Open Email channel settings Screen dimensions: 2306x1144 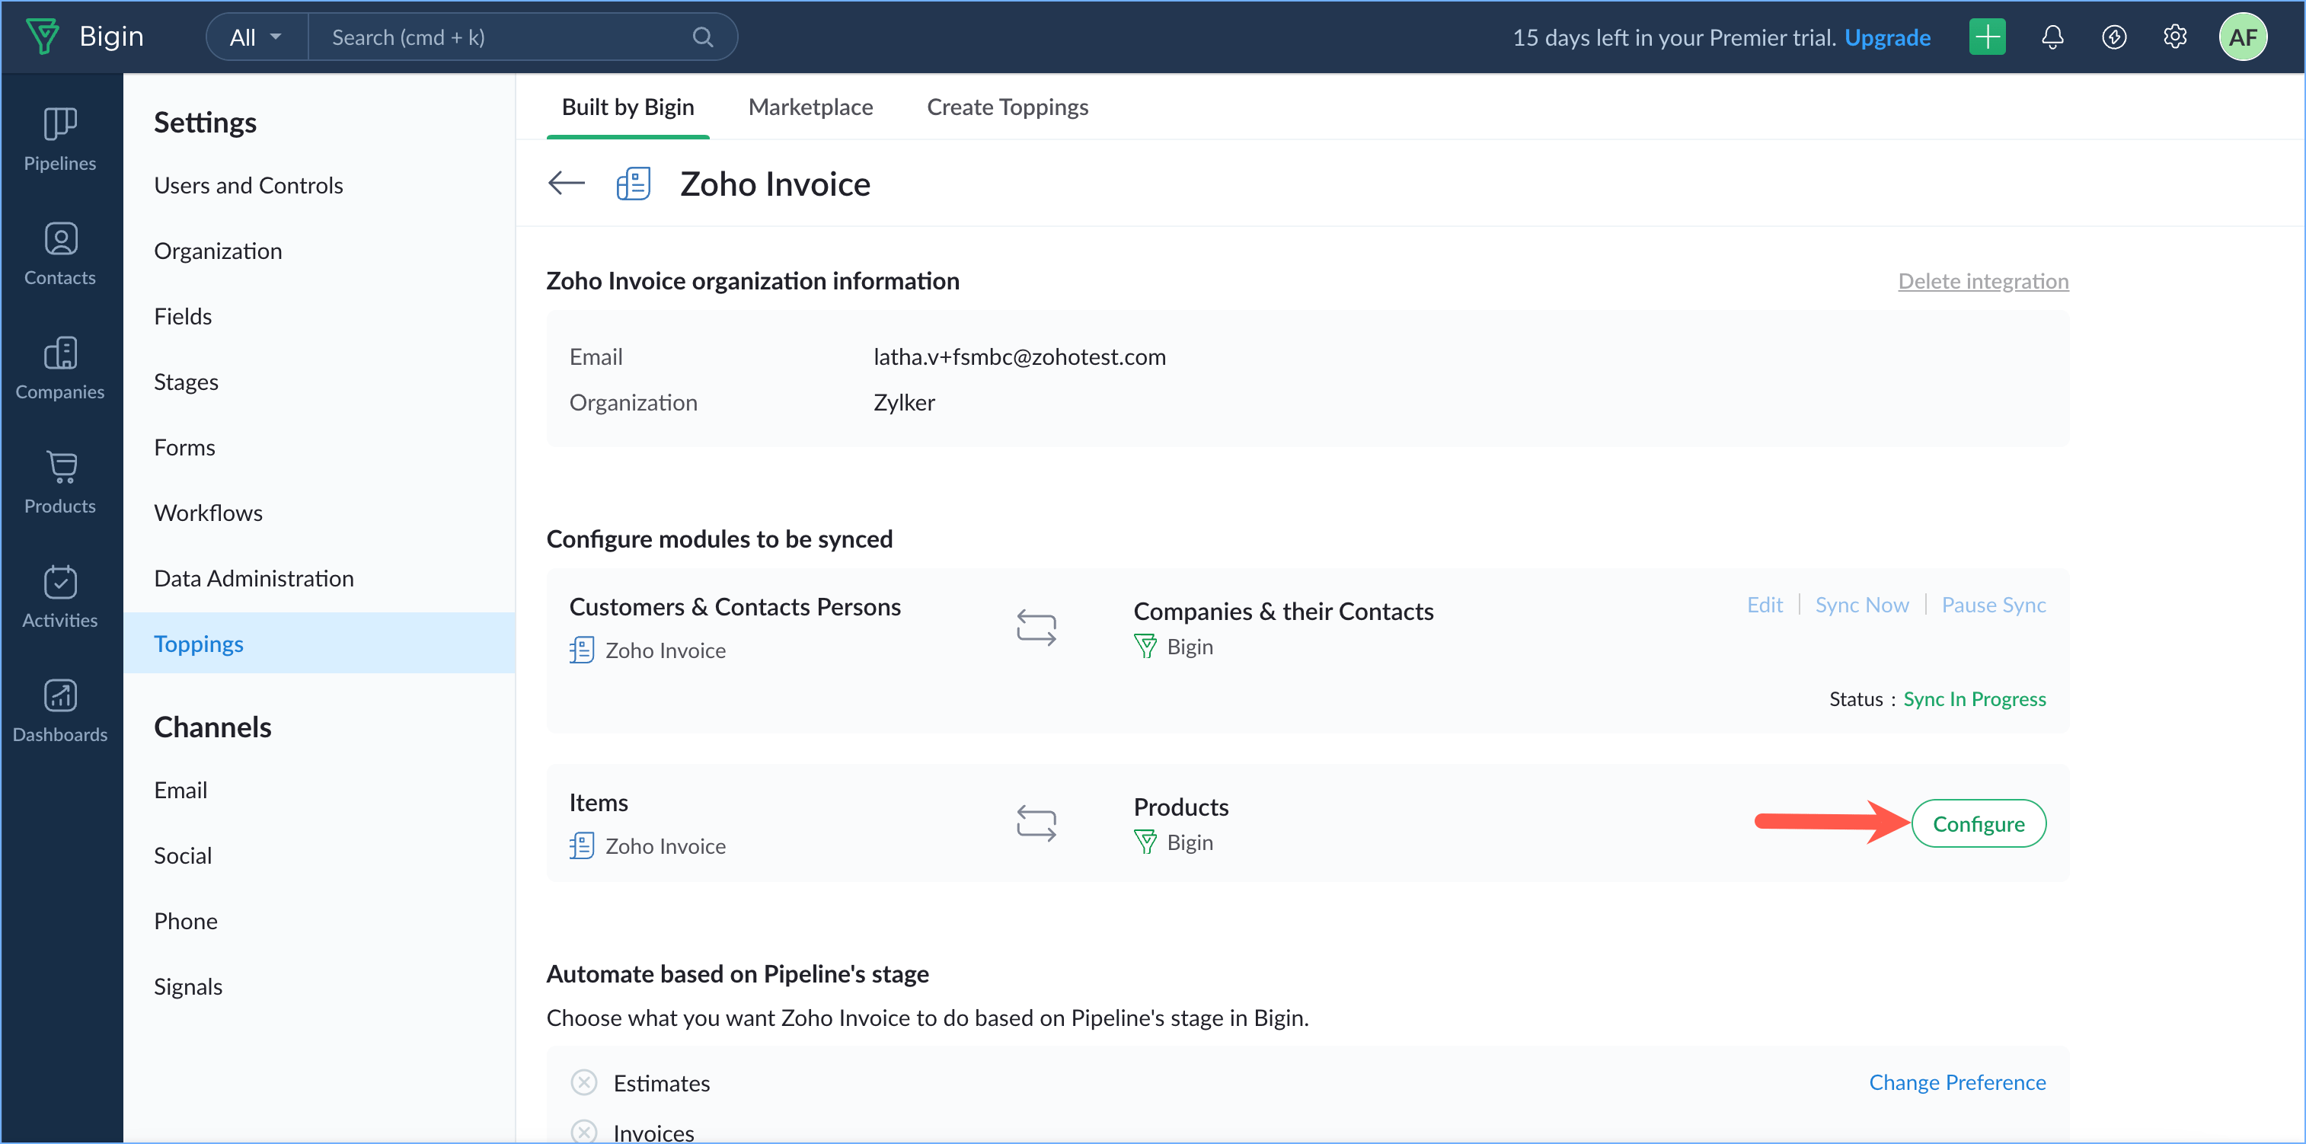[180, 790]
